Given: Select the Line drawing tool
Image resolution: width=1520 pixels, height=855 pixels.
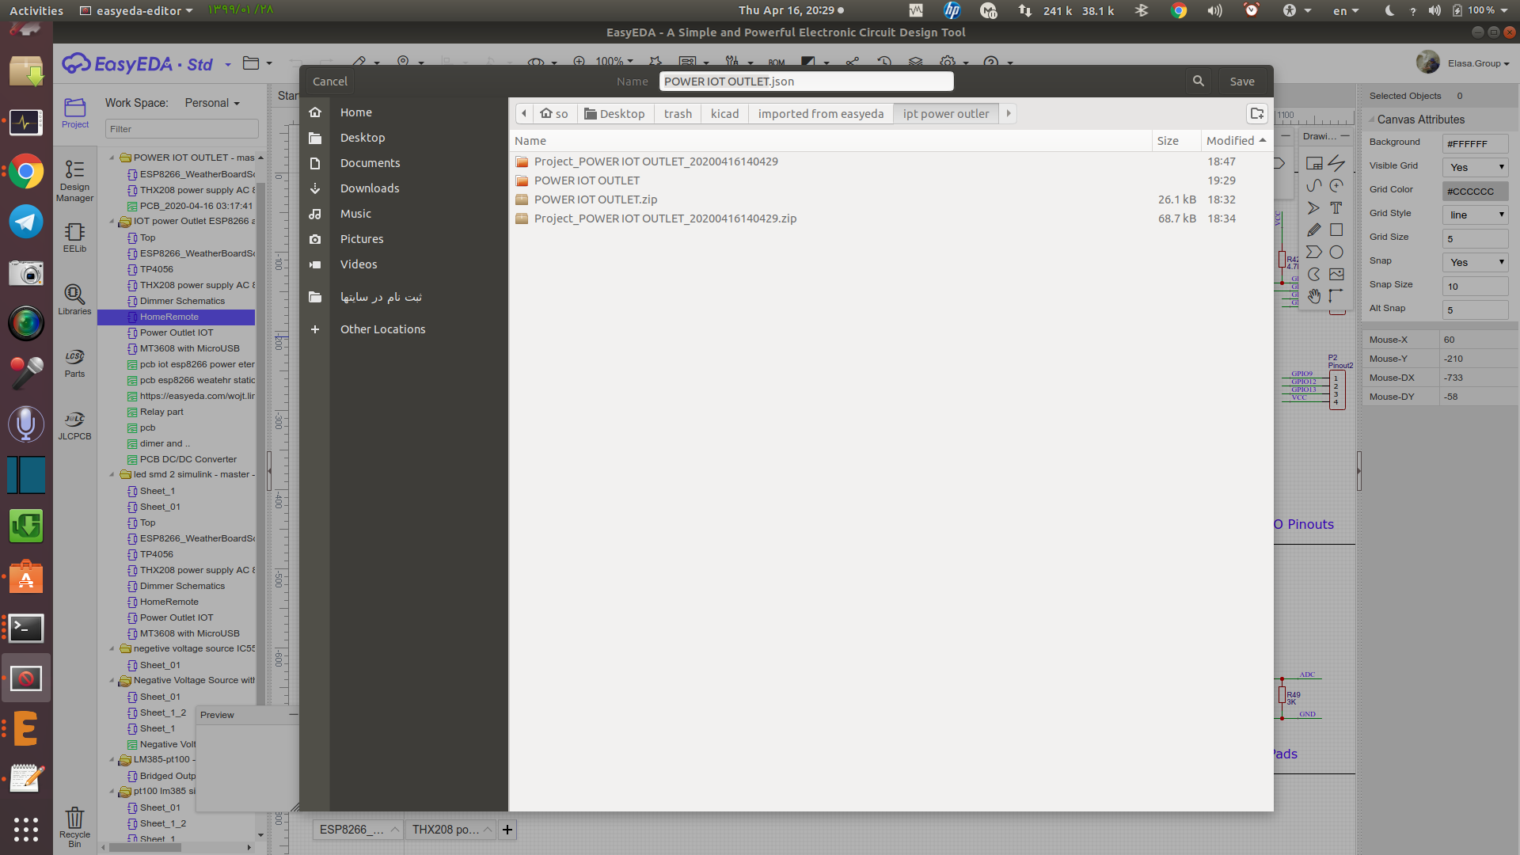Looking at the screenshot, I should pos(1336,163).
